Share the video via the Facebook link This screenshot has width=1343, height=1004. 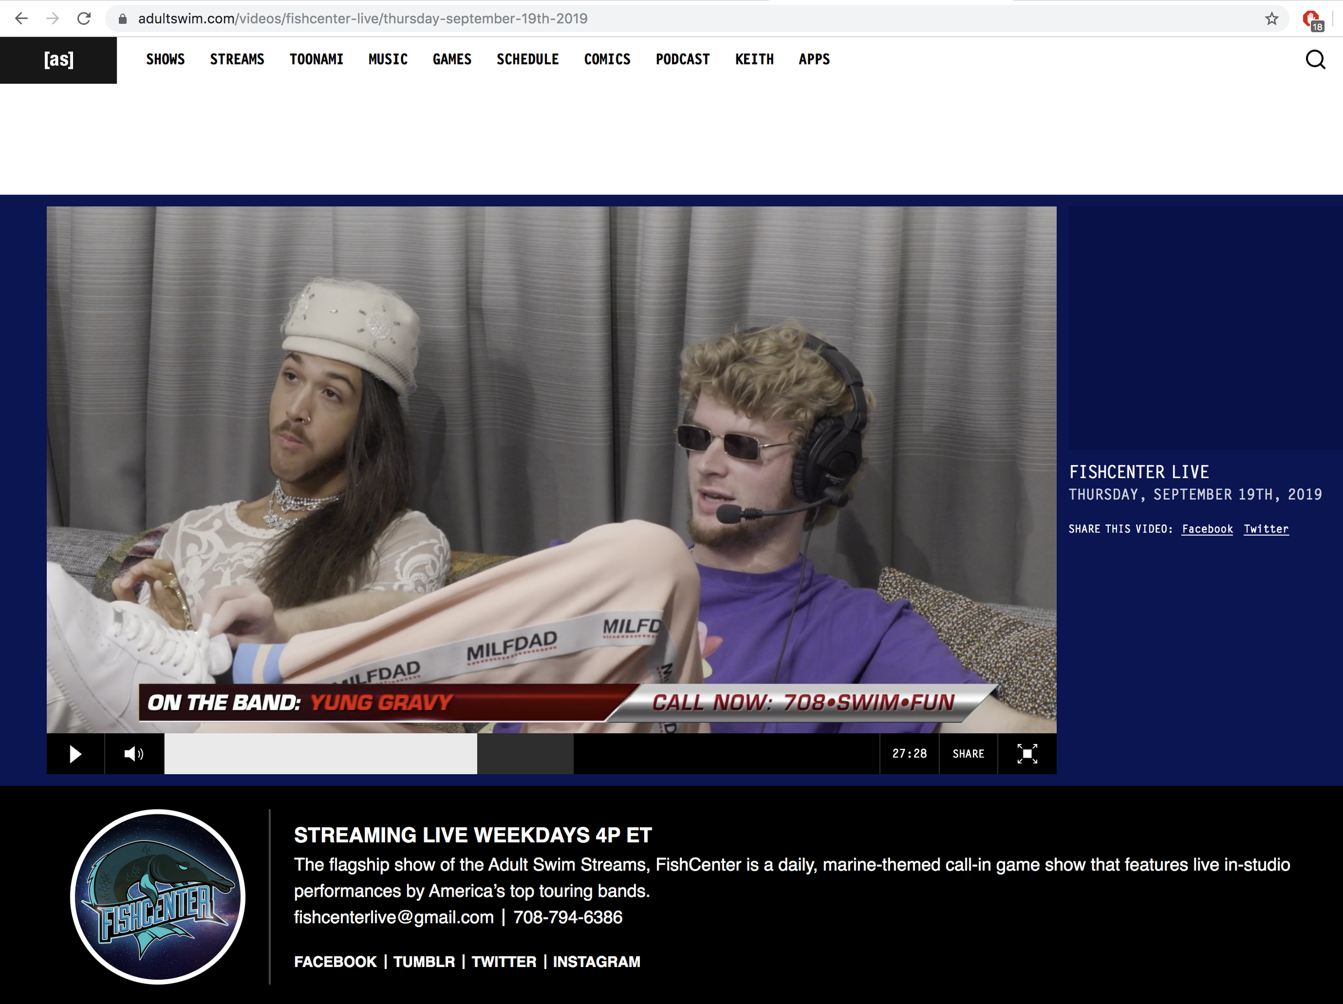[x=1207, y=529]
